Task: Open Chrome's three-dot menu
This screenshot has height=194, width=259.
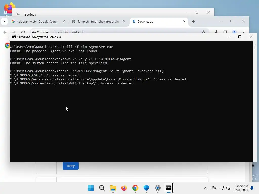Action: point(244,32)
